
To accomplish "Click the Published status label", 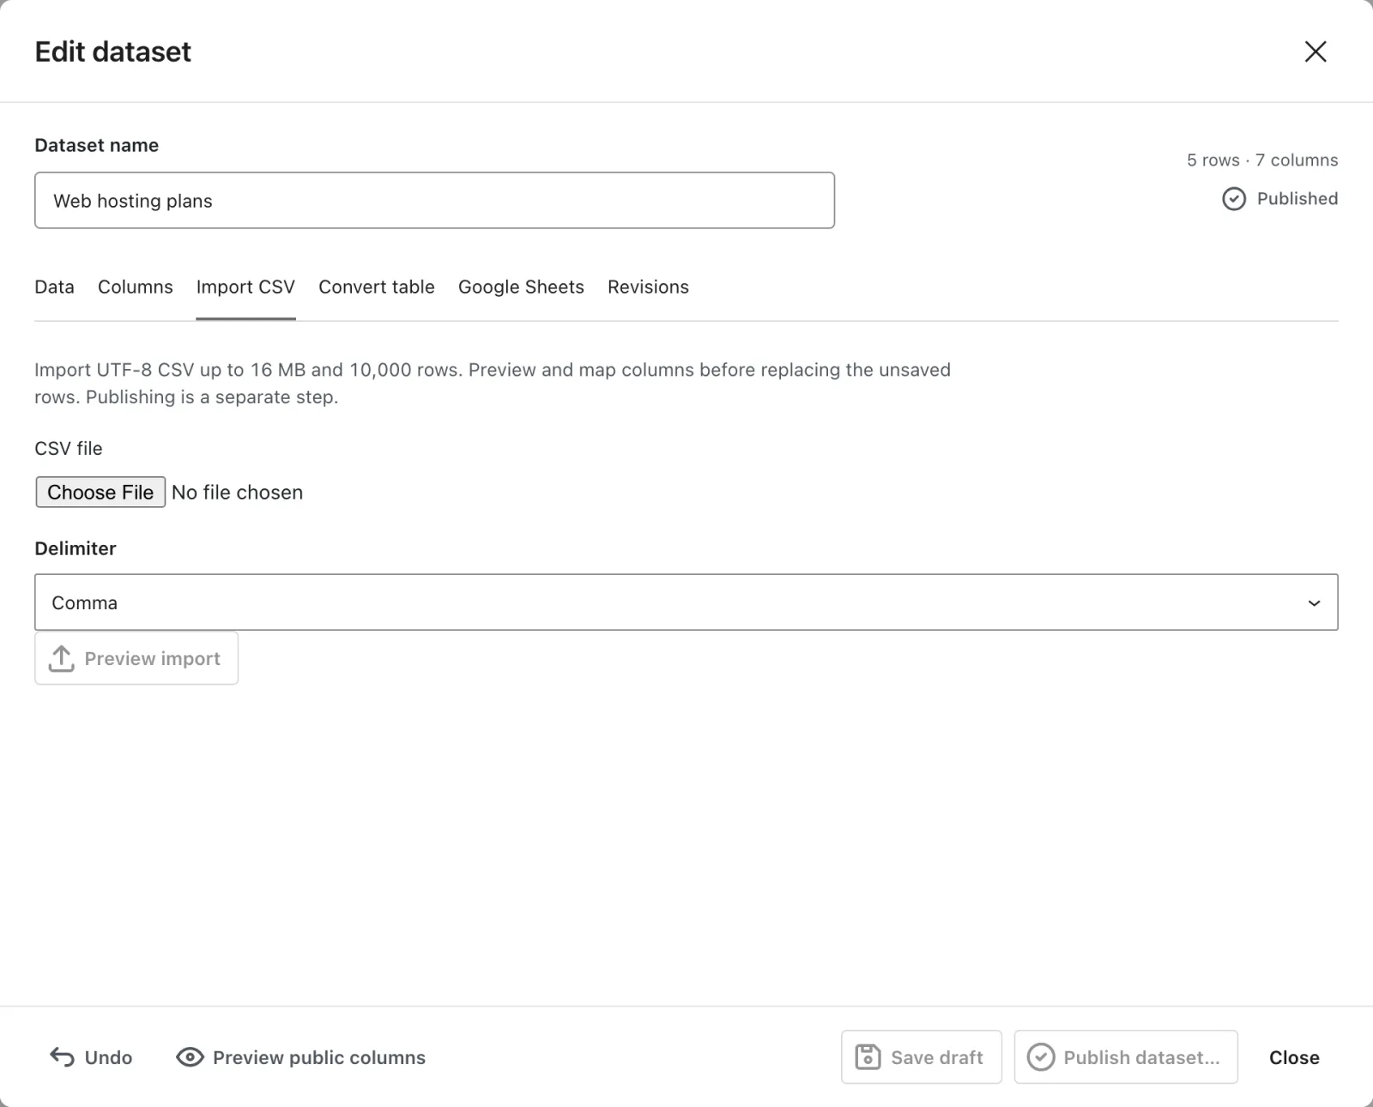I will tap(1297, 199).
